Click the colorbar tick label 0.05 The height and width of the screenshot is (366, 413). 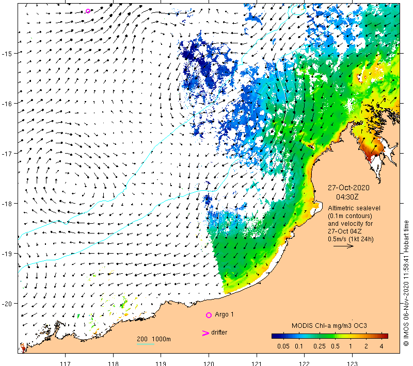283,346
